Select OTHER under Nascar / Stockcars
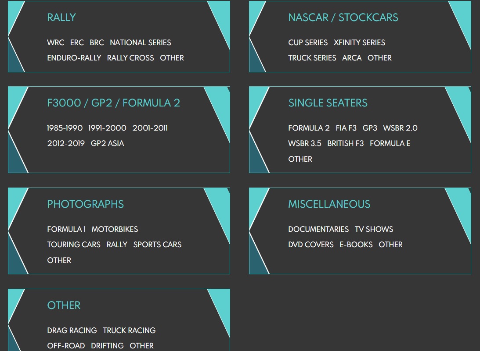 pyautogui.click(x=379, y=58)
